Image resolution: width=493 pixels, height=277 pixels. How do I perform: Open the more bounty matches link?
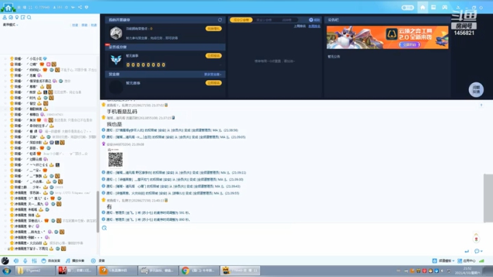(213, 74)
